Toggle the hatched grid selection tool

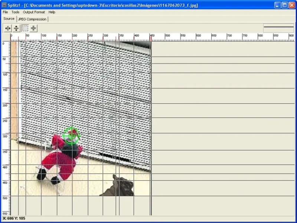pyautogui.click(x=25, y=29)
